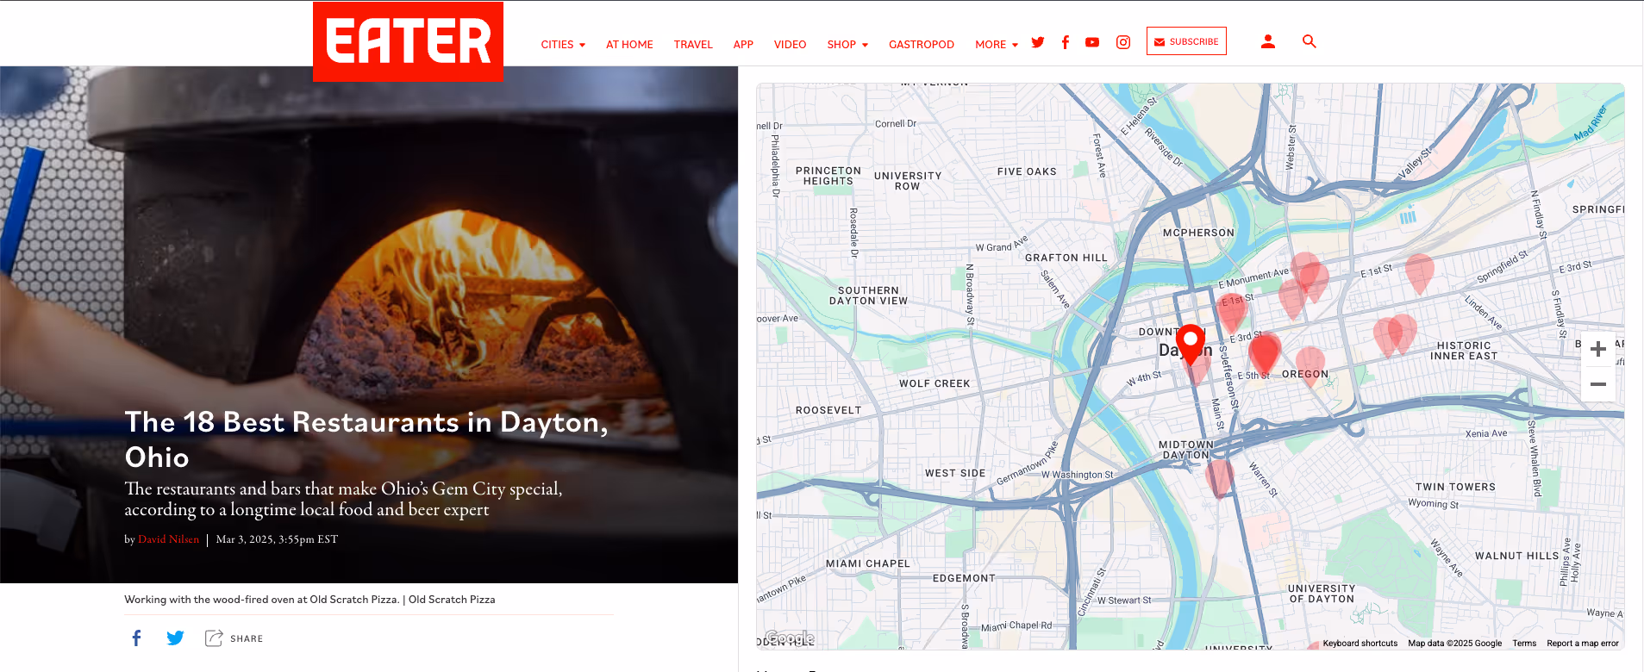The width and height of the screenshot is (1644, 672).
Task: Expand the Shop dropdown menu
Action: [x=847, y=45]
